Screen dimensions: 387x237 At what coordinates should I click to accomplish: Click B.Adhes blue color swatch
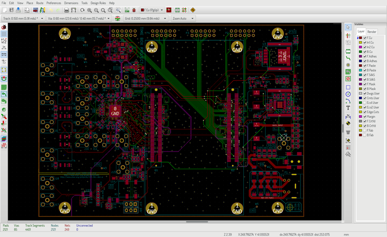point(360,61)
